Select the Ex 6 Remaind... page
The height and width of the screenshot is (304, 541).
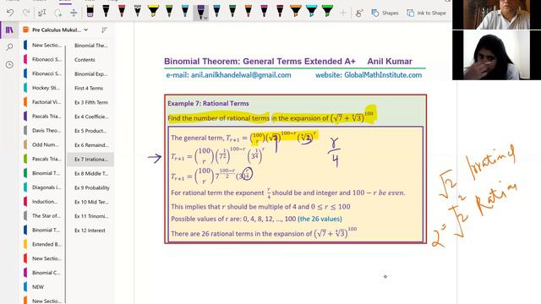90,145
